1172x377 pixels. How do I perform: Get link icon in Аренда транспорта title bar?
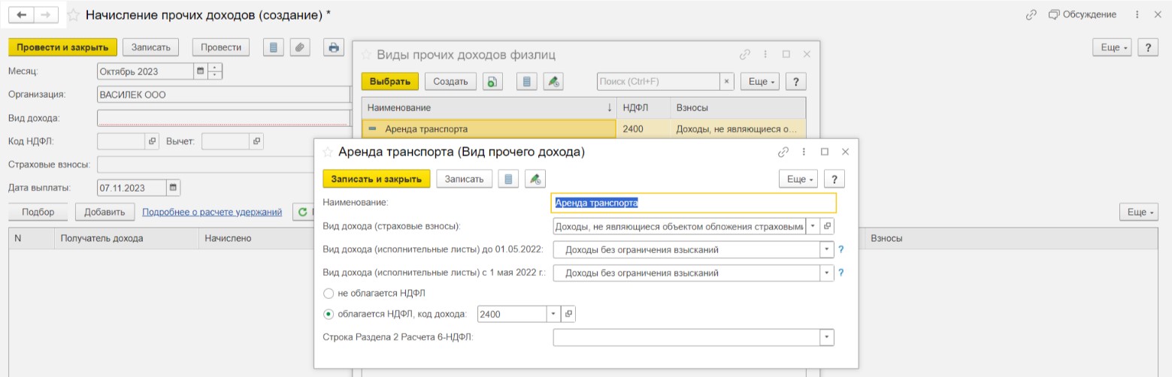[783, 152]
